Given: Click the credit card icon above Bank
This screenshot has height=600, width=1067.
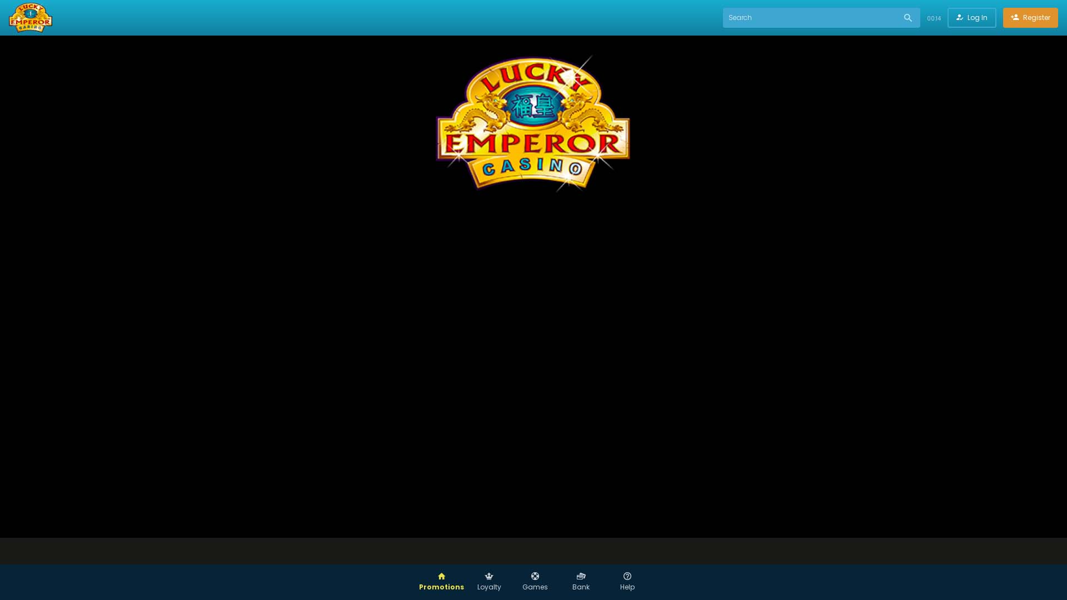Looking at the screenshot, I should tap(581, 576).
